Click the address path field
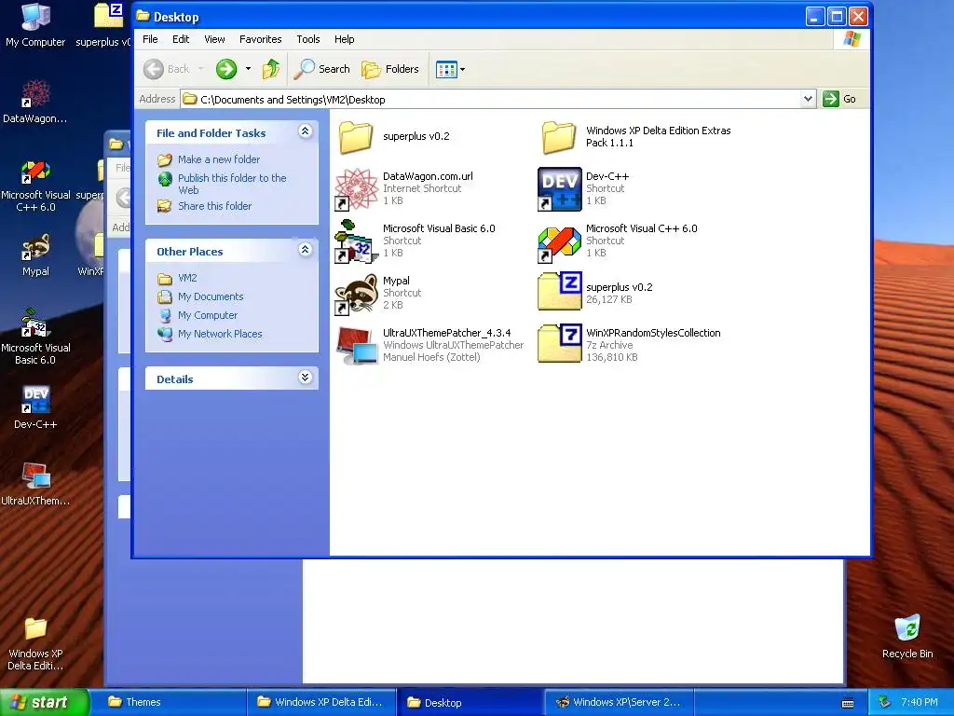The width and height of the screenshot is (954, 716). 491,99
